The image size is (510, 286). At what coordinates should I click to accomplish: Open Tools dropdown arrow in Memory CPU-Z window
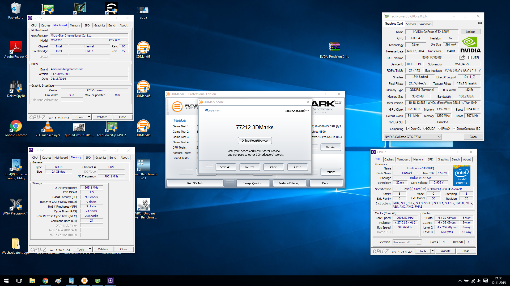click(90, 249)
